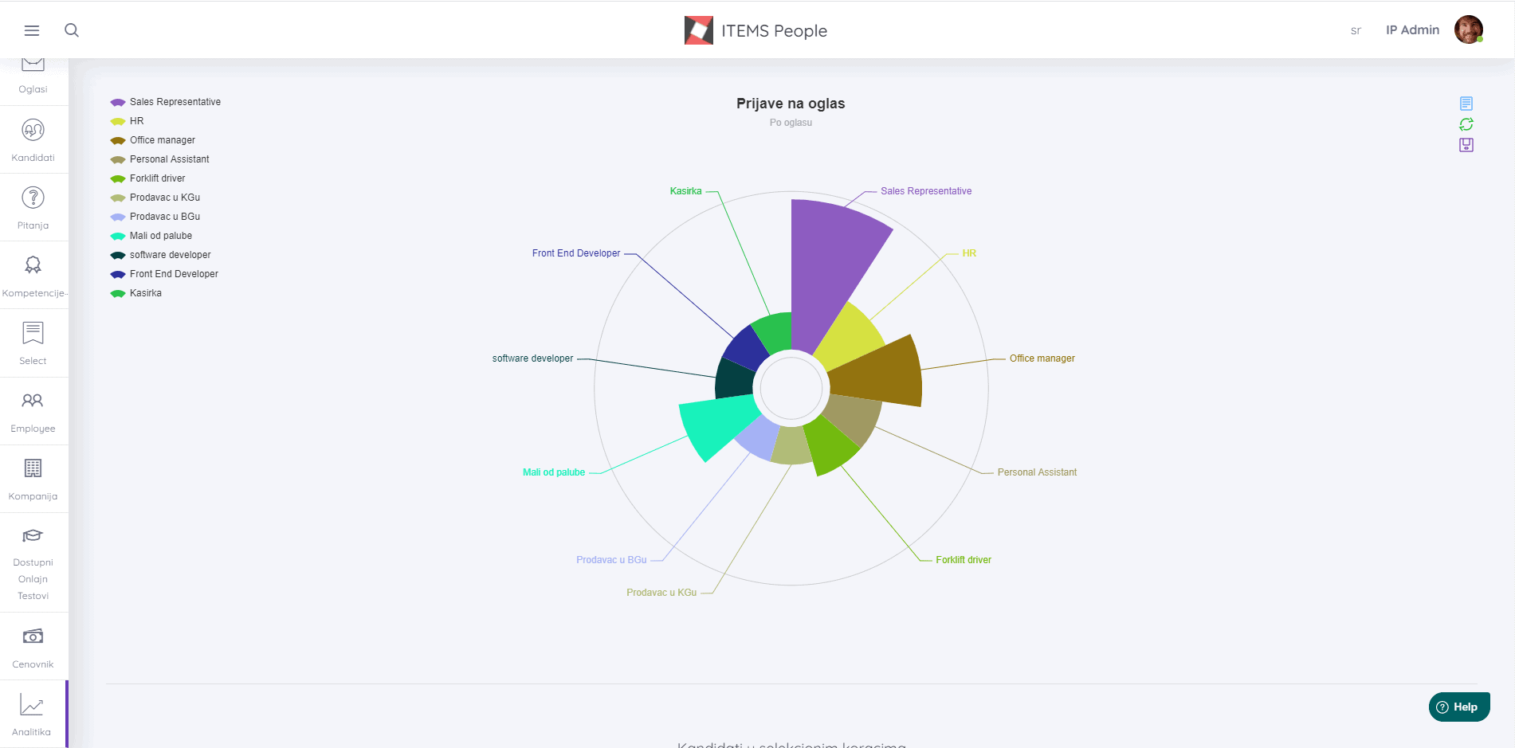1515x748 pixels.
Task: Click HR chart label
Action: coord(969,253)
